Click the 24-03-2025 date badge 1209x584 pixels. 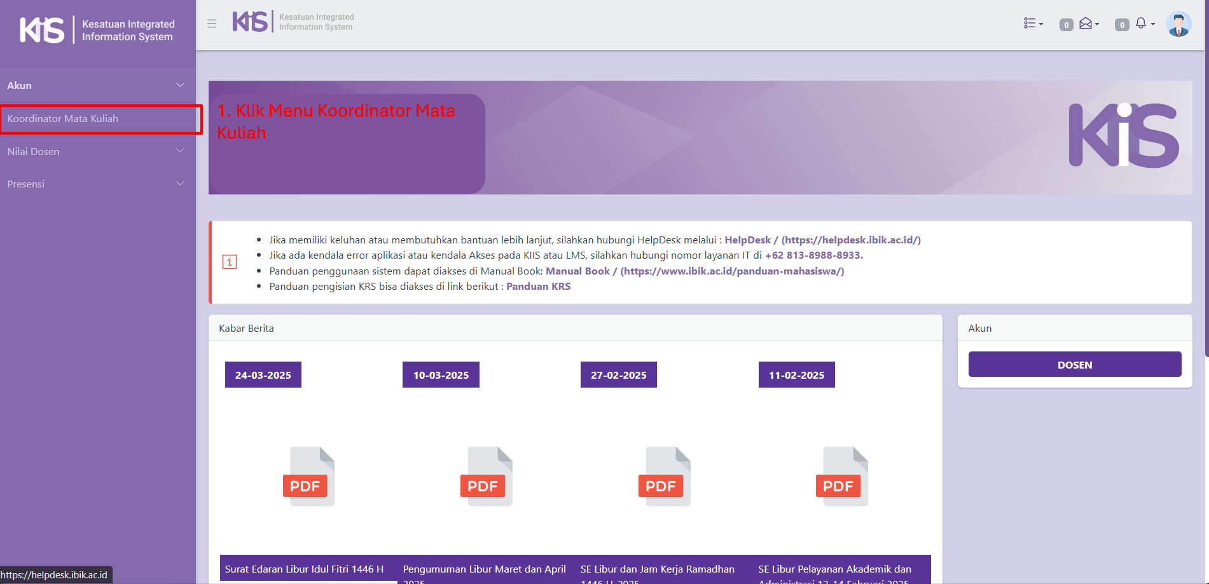[x=263, y=375]
